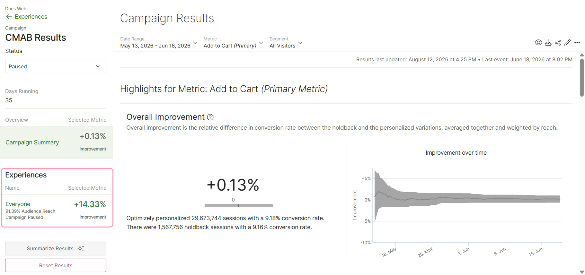
Task: Go back via the Experiences link
Action: pyautogui.click(x=31, y=17)
